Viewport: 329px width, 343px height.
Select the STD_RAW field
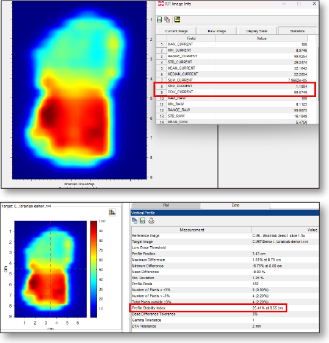176,116
